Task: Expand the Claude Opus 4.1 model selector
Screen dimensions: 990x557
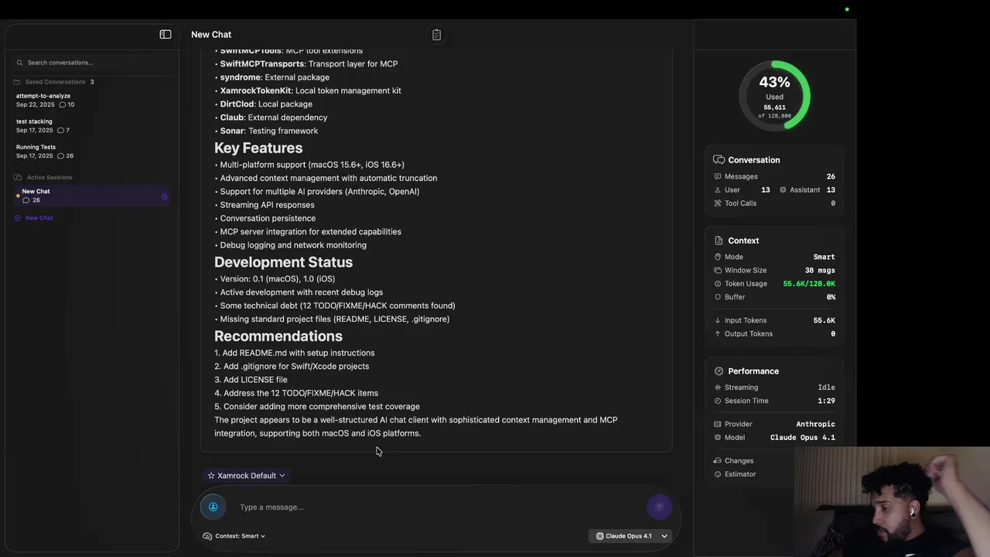Action: [x=632, y=536]
